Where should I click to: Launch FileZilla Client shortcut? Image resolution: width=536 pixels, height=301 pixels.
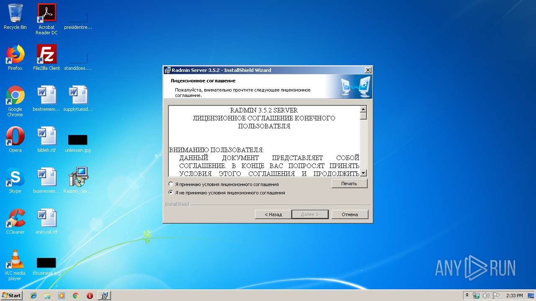coord(46,58)
